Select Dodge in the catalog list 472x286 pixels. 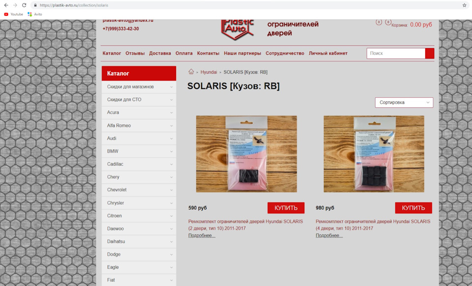139,255
